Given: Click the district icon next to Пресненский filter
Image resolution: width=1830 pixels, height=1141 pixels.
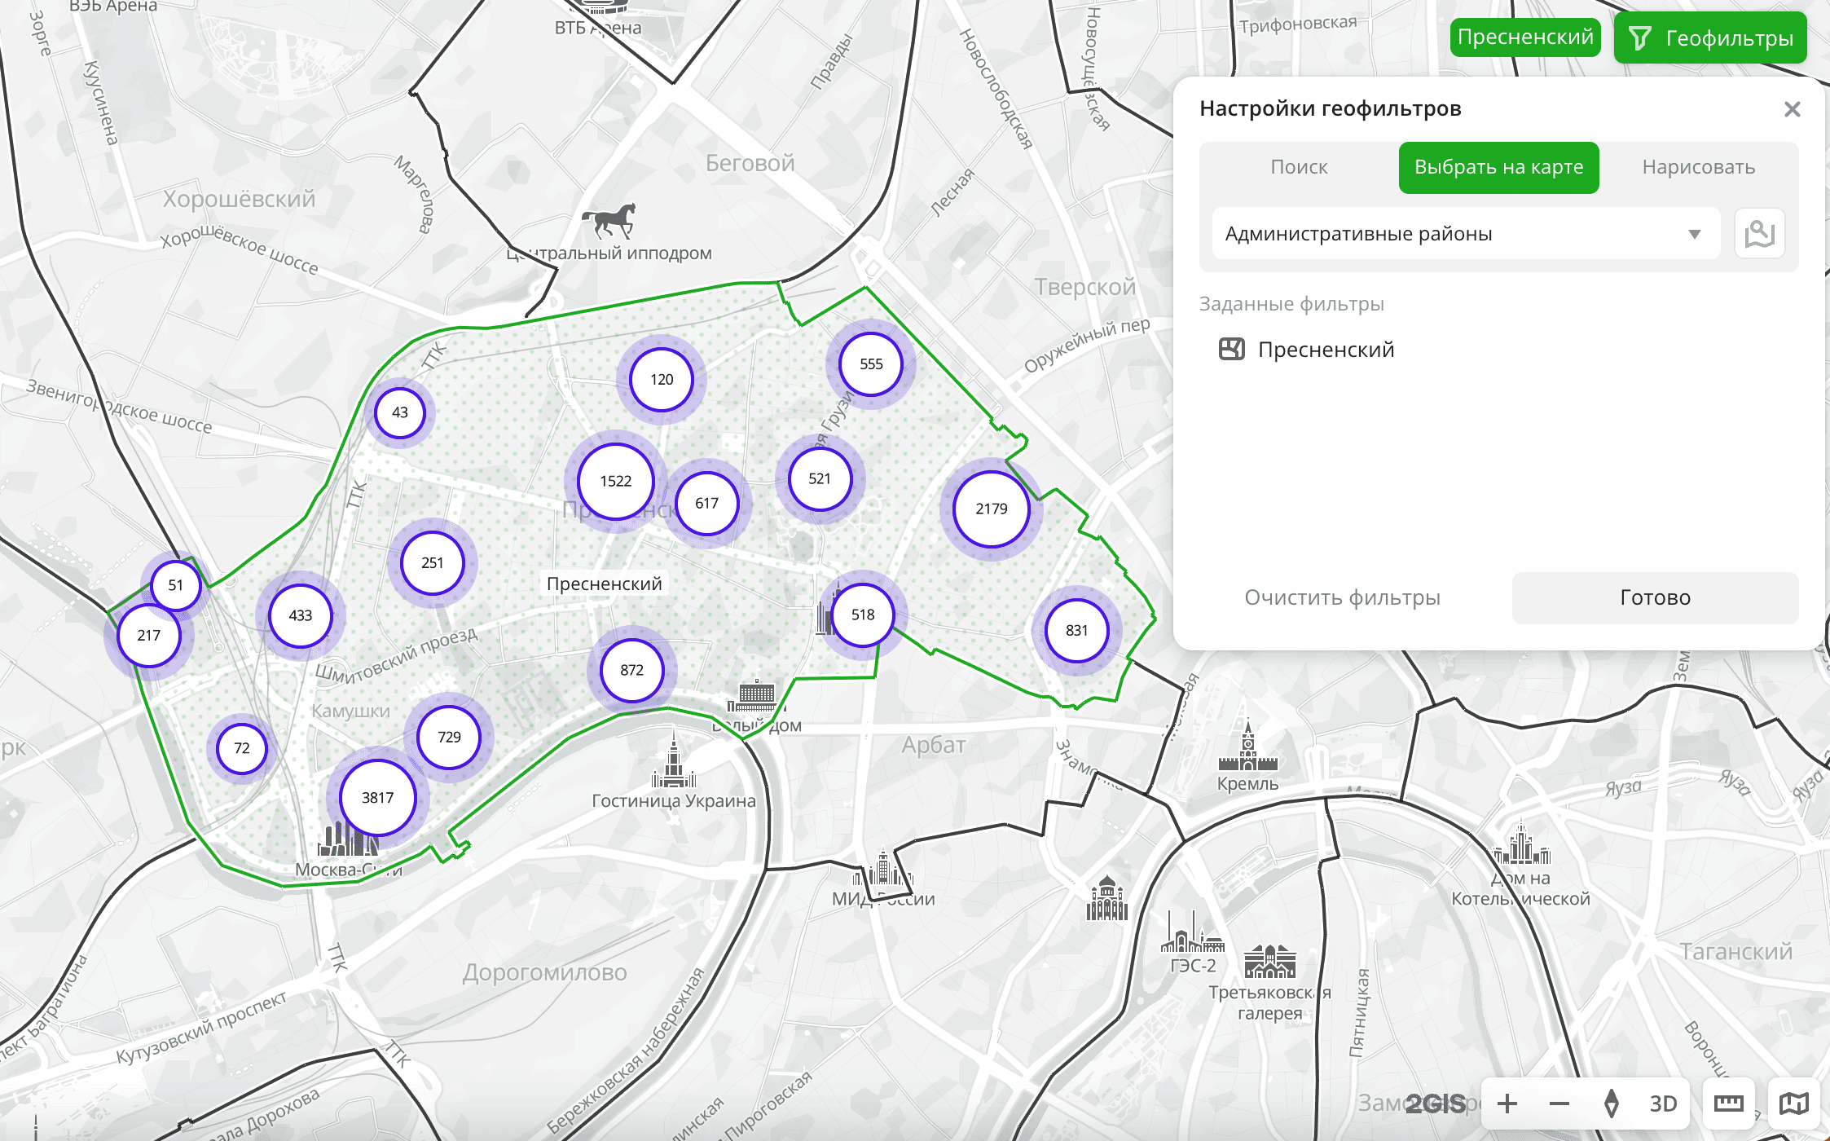Looking at the screenshot, I should coord(1231,350).
